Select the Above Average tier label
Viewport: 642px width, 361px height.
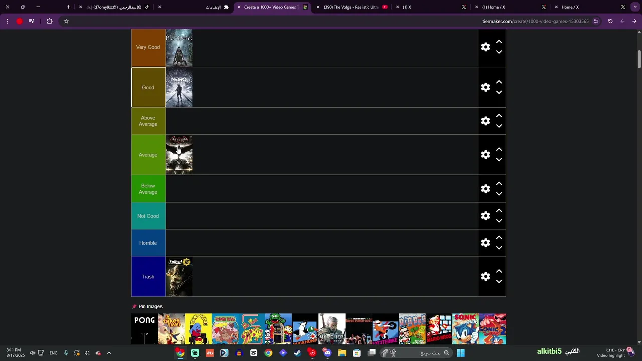(148, 121)
